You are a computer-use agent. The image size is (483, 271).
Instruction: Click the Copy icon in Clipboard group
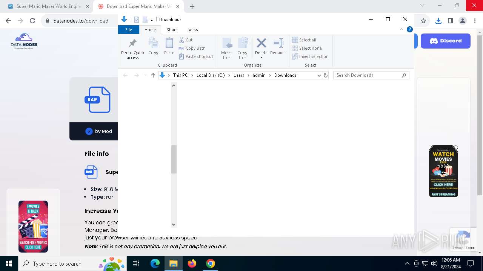pos(153,43)
